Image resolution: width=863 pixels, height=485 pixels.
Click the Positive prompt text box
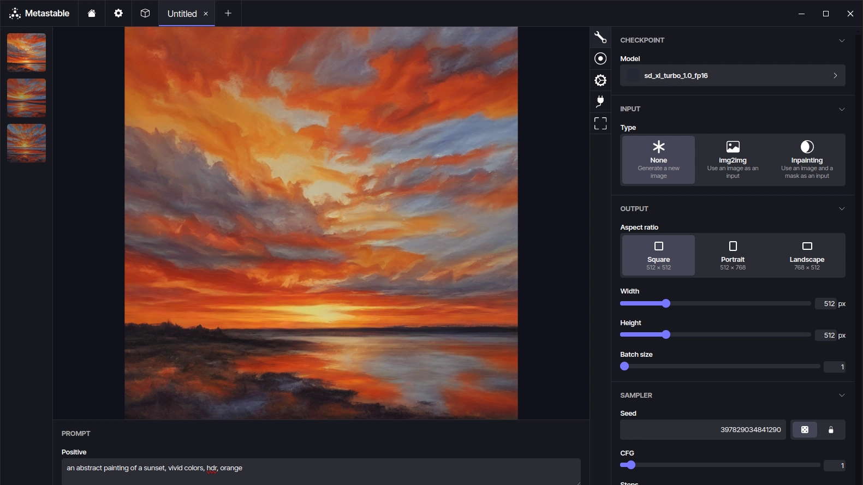pyautogui.click(x=321, y=471)
